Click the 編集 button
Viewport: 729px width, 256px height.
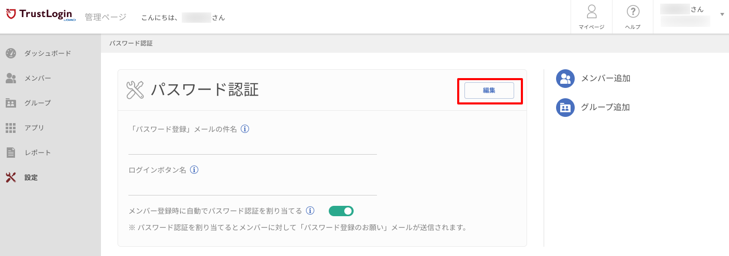pos(489,91)
